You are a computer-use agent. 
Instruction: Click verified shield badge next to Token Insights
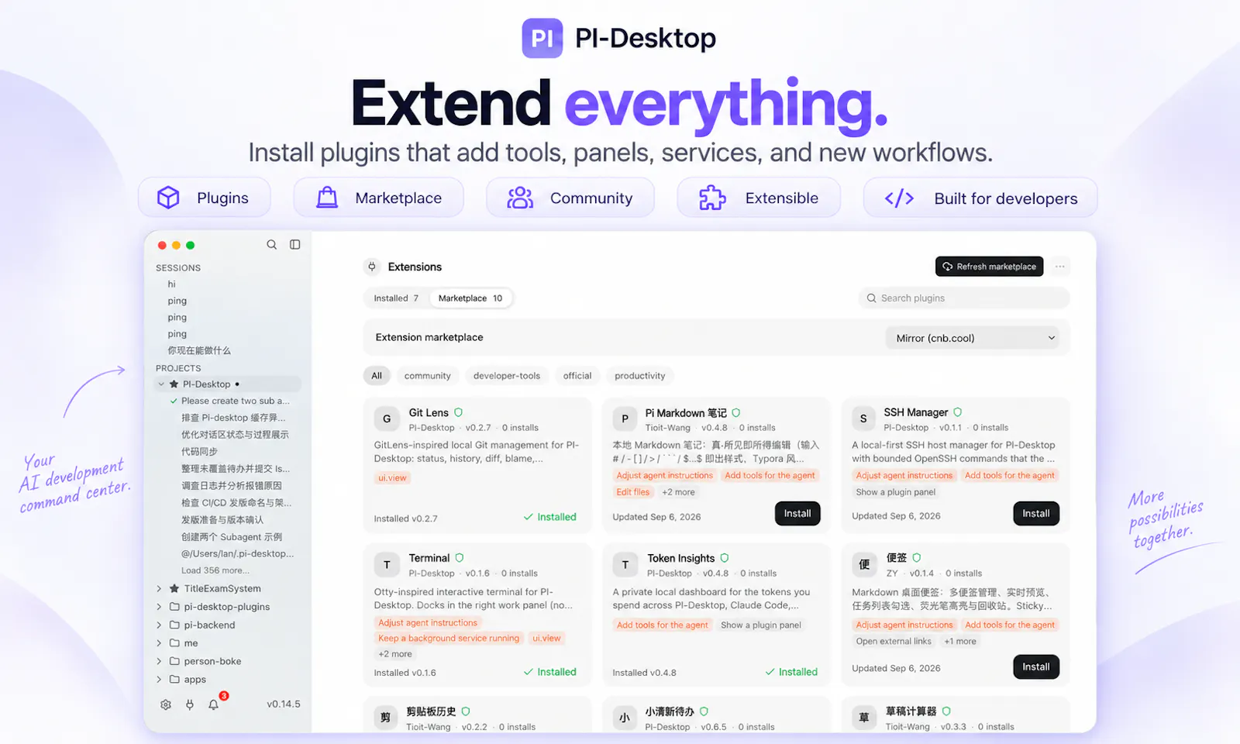click(725, 558)
